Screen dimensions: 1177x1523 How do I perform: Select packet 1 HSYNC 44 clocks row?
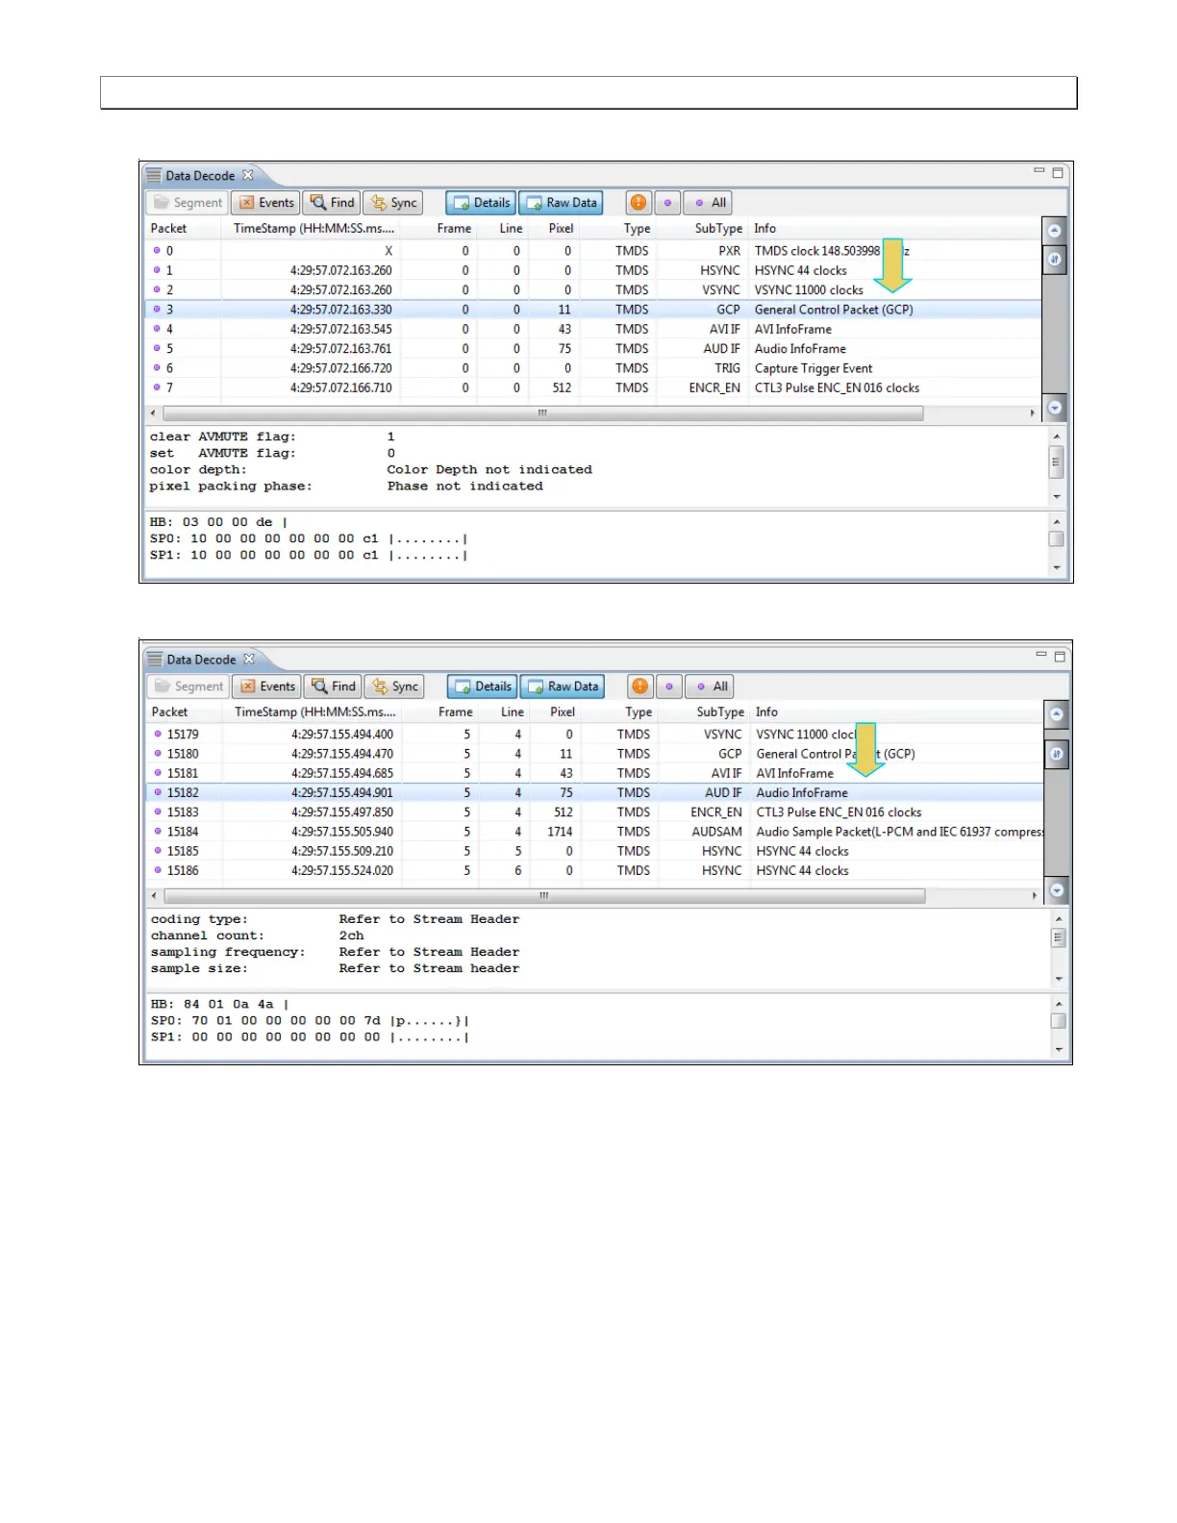coord(593,270)
